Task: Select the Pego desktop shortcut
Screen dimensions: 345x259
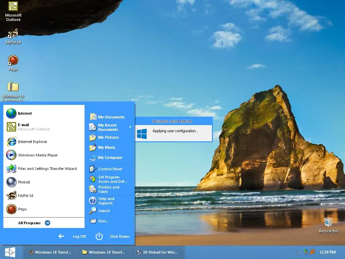Action: pos(13,63)
